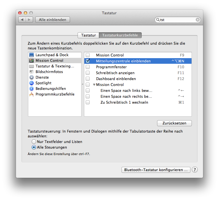Image resolution: width=219 pixels, height=200 pixels.
Task: Select Alle Steuerungen radio button
Action: pos(34,147)
